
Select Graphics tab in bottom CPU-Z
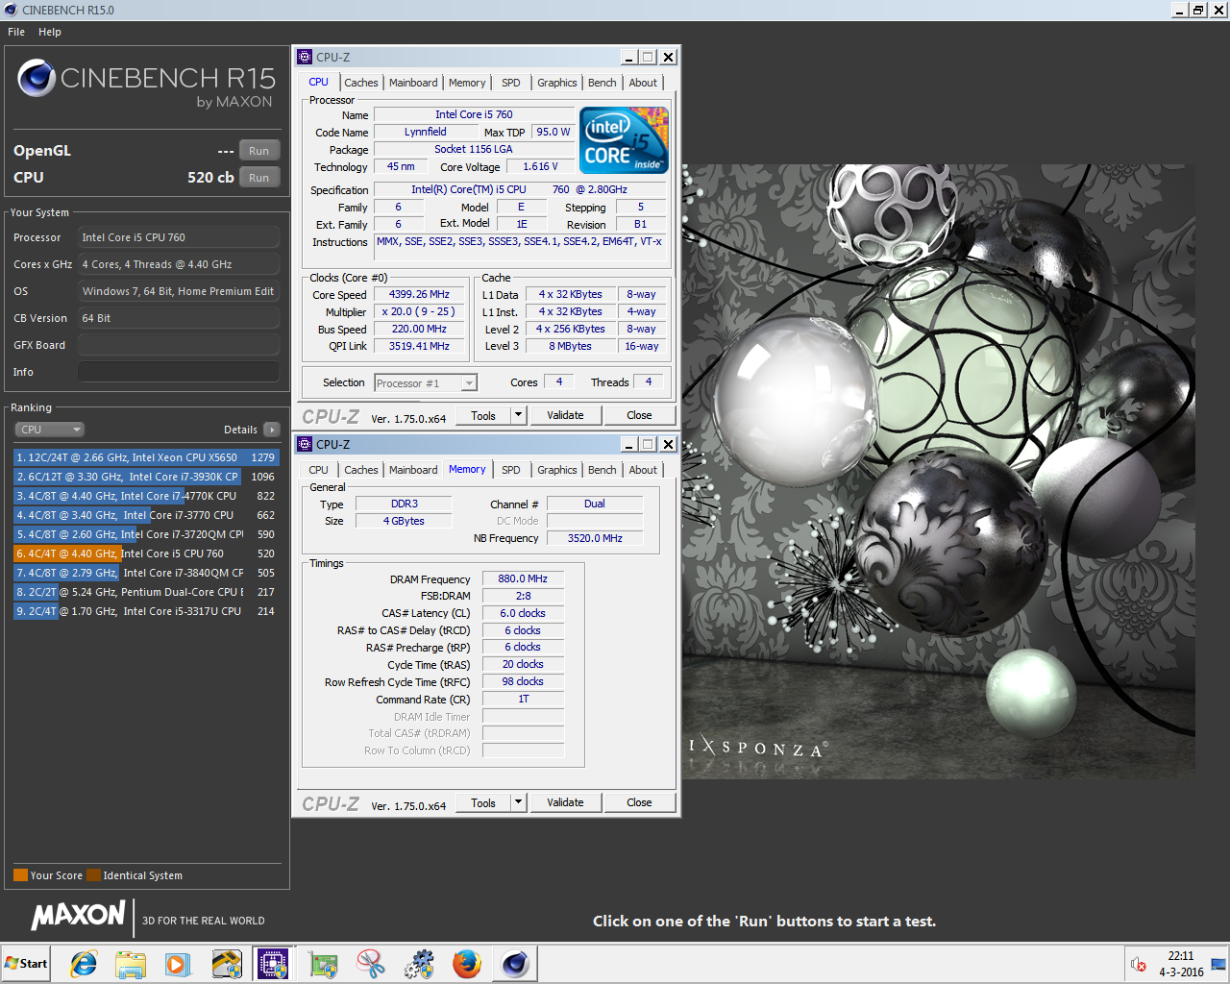(557, 470)
